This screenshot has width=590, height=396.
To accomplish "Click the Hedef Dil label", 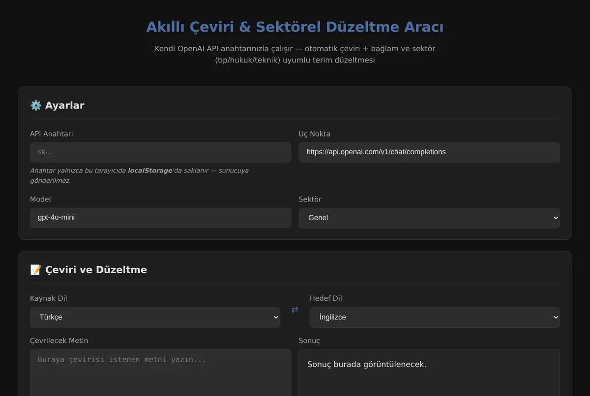I will 326,298.
